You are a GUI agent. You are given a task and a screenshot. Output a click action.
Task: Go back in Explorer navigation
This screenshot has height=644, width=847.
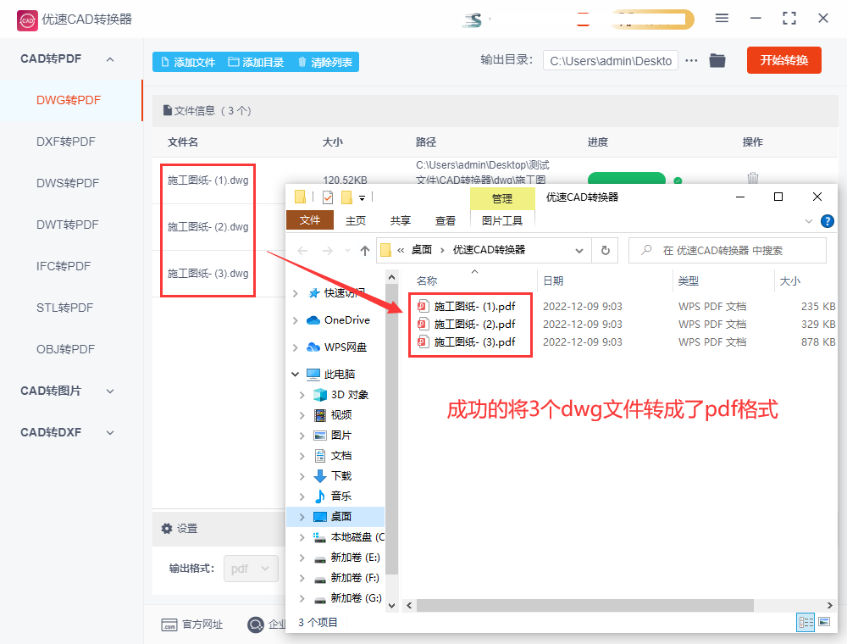click(302, 251)
